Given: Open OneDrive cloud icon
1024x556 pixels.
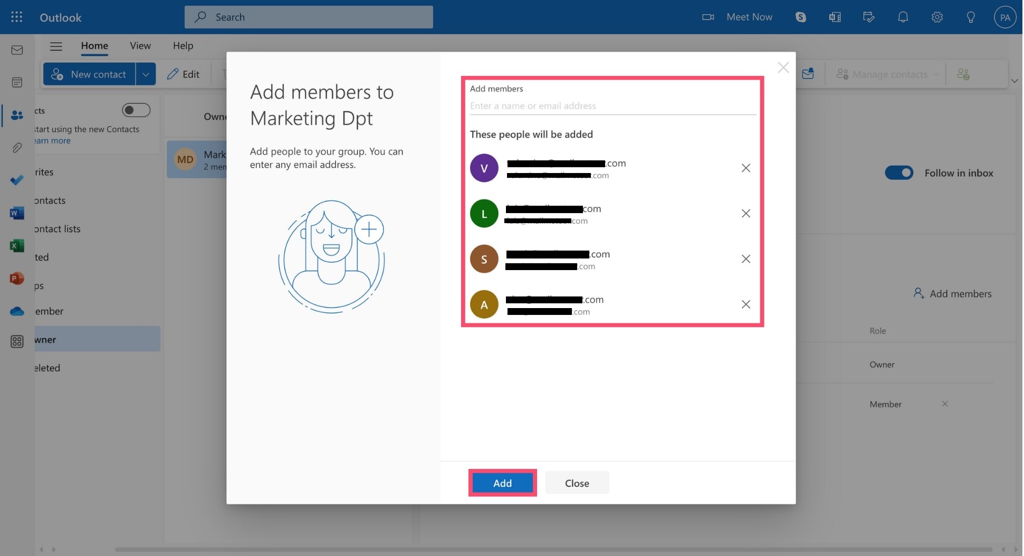Looking at the screenshot, I should pyautogui.click(x=17, y=311).
